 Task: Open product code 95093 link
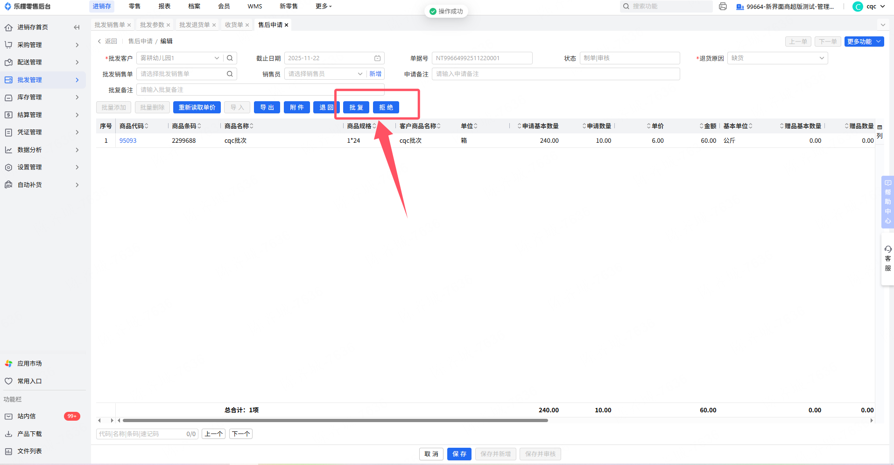tap(128, 141)
